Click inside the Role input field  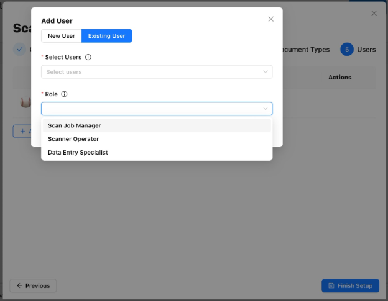click(149, 109)
